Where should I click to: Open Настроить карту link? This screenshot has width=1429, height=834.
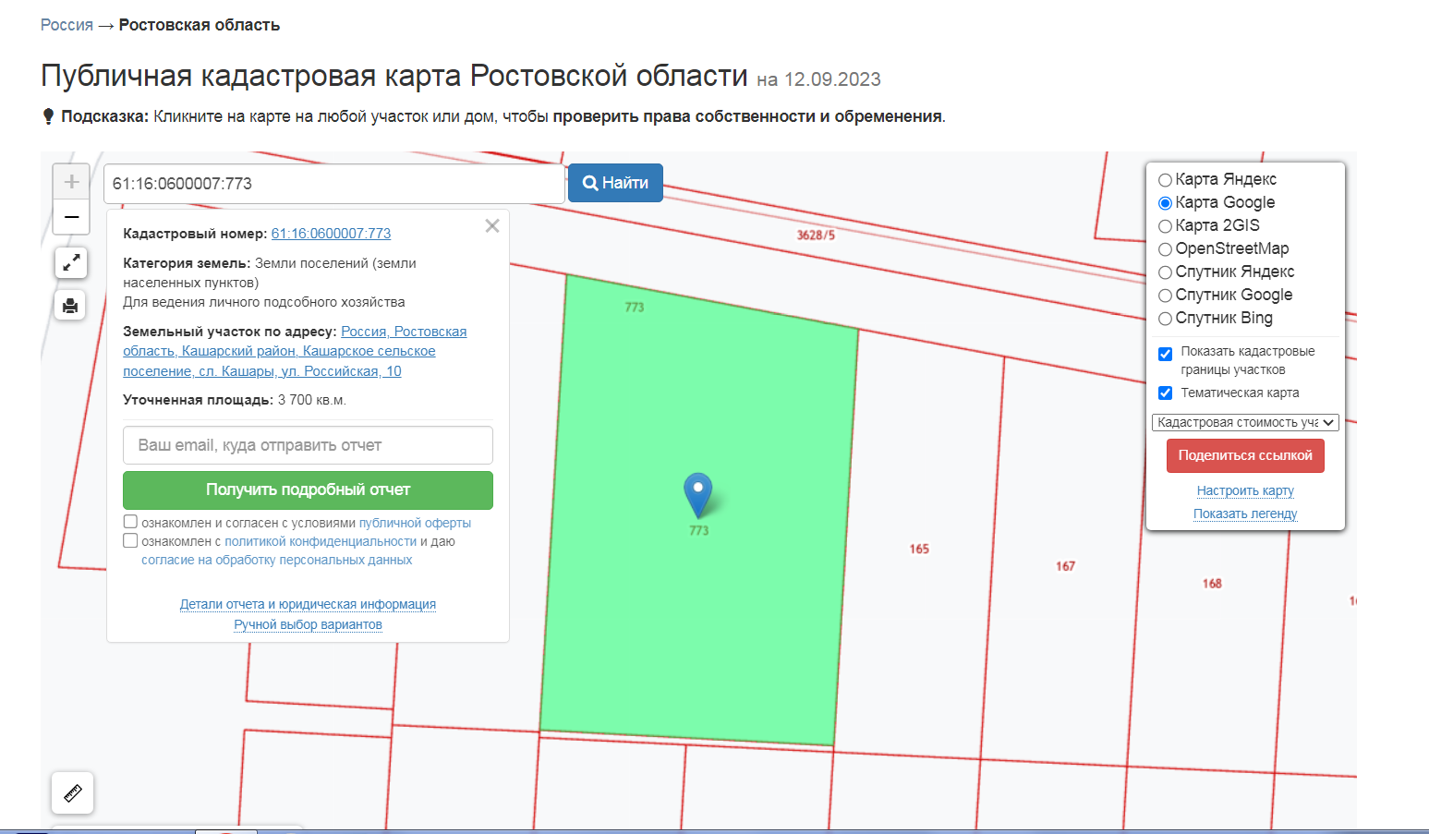pyautogui.click(x=1245, y=490)
